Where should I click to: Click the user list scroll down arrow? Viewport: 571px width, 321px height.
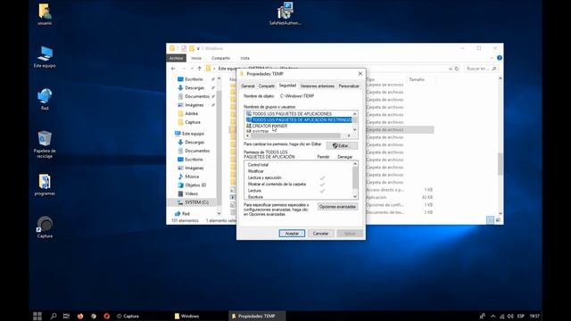pyautogui.click(x=355, y=129)
